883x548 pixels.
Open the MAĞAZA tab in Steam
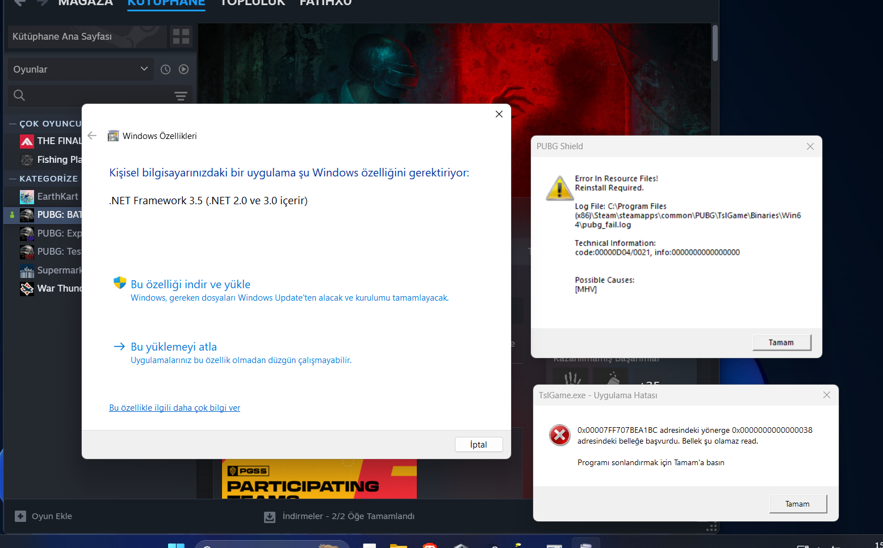pyautogui.click(x=86, y=3)
